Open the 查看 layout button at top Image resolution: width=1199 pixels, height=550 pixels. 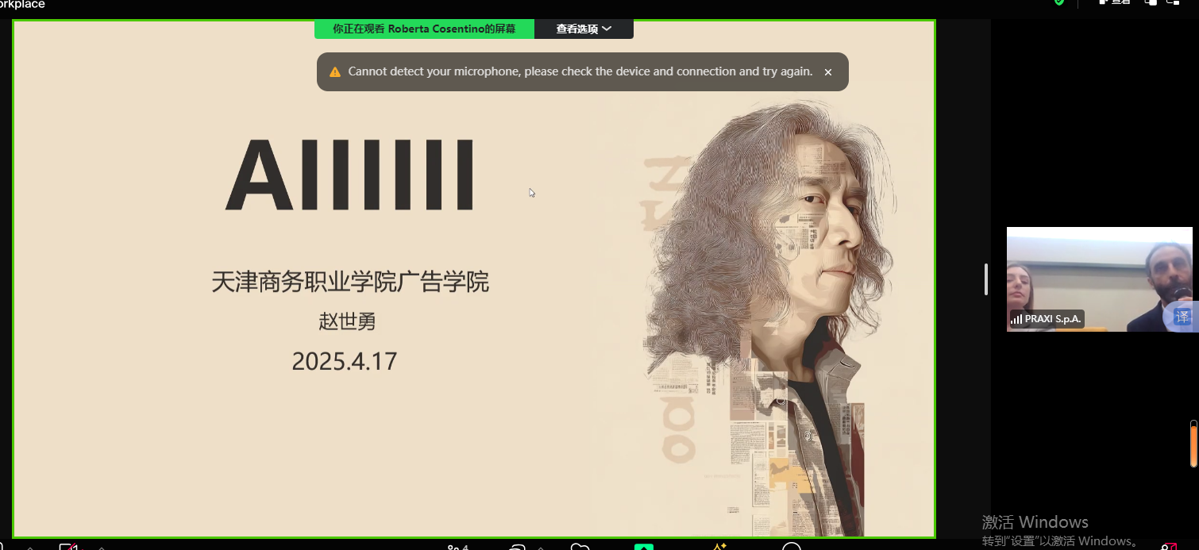1114,2
